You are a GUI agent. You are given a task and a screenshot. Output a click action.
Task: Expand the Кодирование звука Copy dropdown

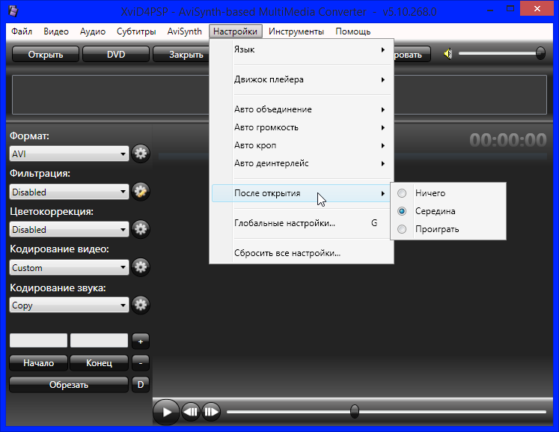[69, 305]
